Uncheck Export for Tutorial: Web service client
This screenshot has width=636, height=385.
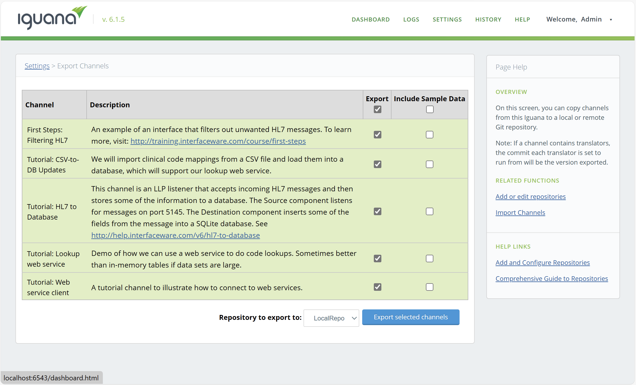(x=377, y=287)
